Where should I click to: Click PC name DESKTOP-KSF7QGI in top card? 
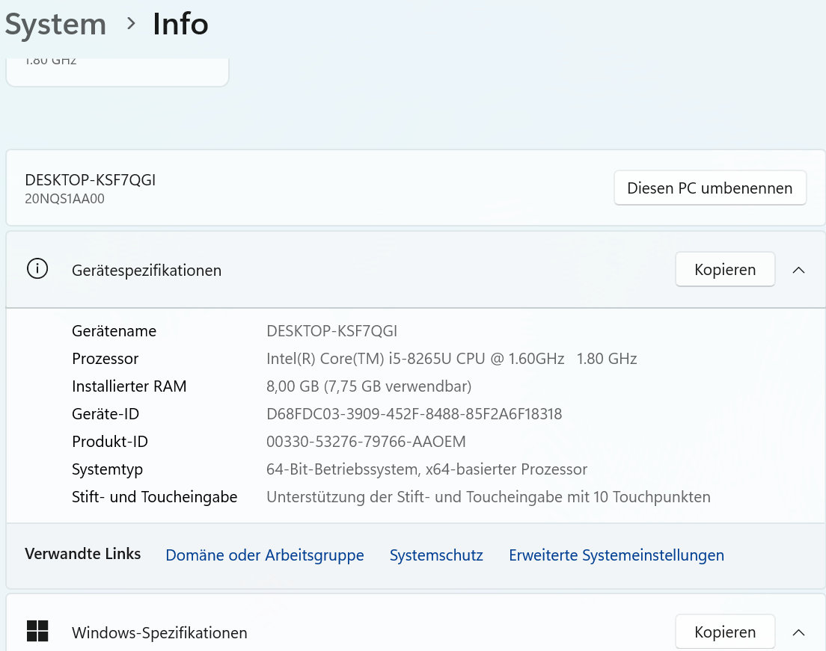pos(90,180)
